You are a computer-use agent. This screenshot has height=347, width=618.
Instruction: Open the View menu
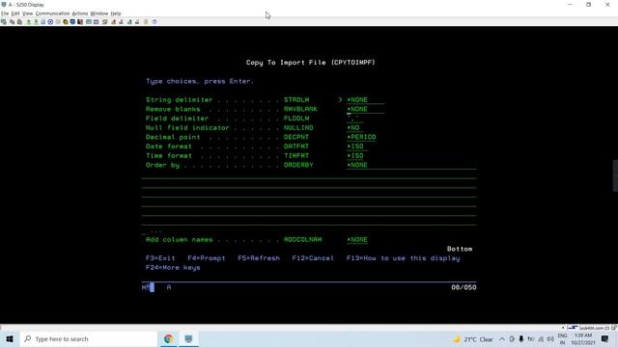[28, 13]
